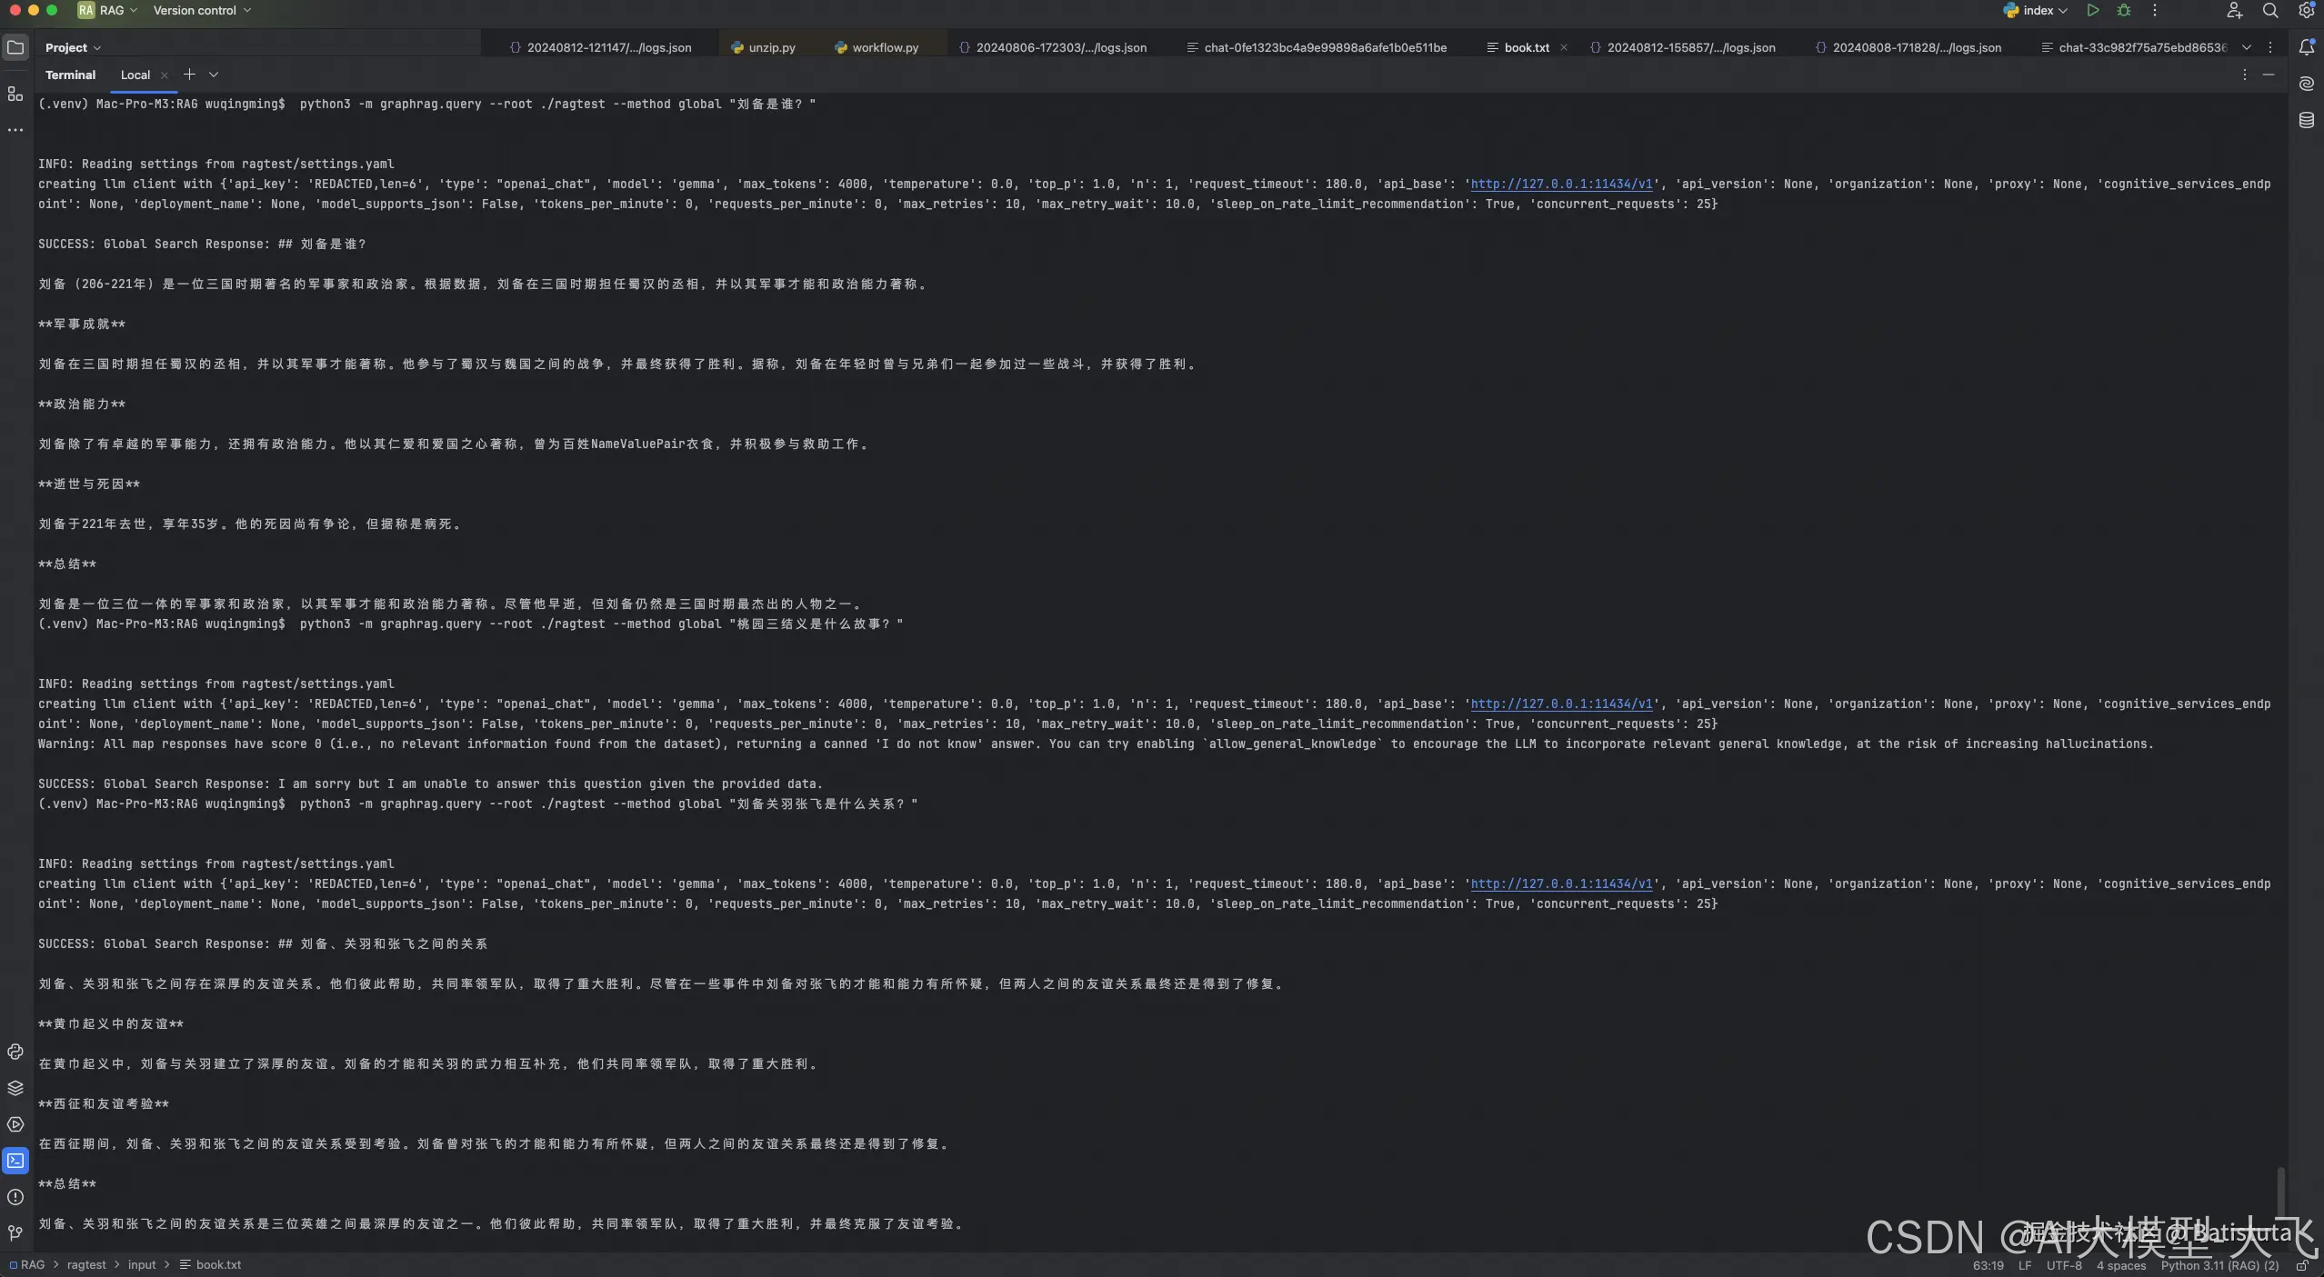The height and width of the screenshot is (1277, 2324).
Task: Open the IDE Settings gear
Action: (2305, 10)
